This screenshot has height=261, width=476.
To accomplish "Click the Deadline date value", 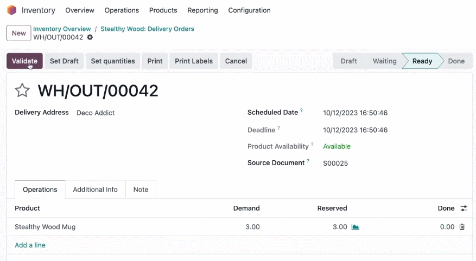I will click(x=355, y=130).
